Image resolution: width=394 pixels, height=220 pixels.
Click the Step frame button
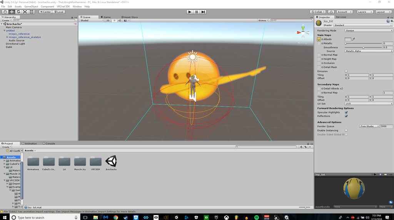(203, 12)
